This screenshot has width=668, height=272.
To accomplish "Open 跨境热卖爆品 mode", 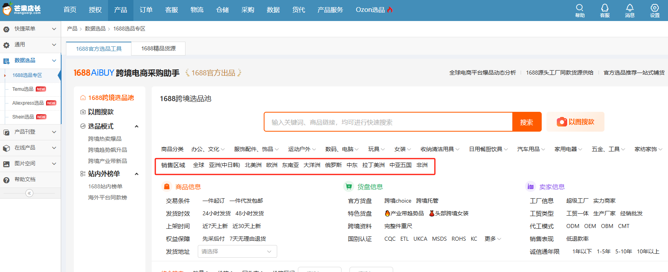I will [105, 139].
